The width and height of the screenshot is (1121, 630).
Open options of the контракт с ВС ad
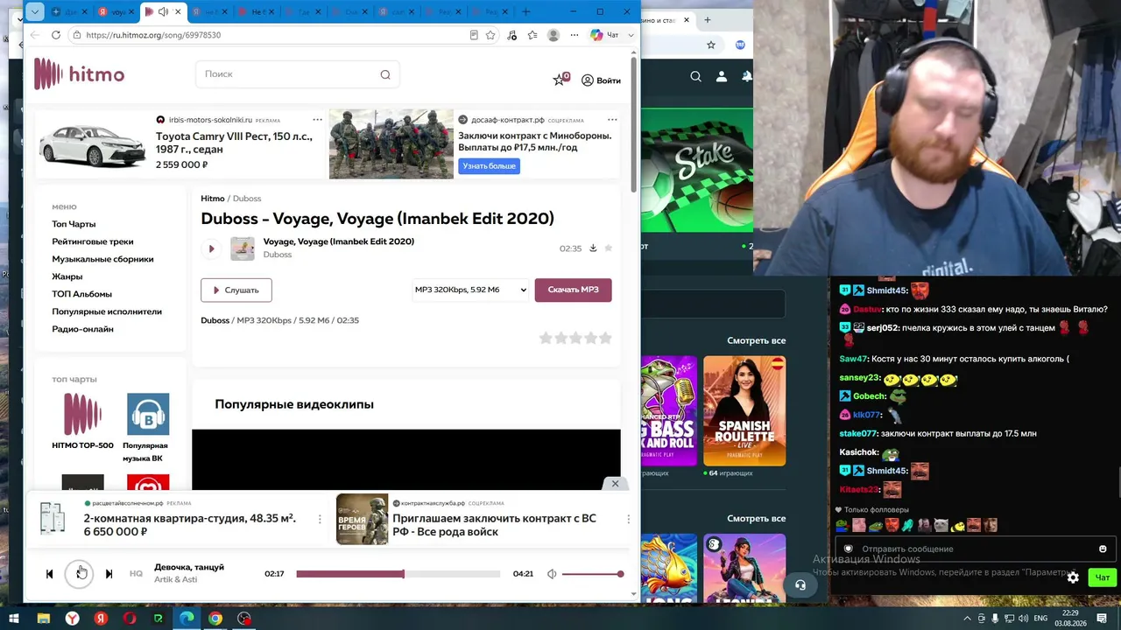tap(628, 519)
